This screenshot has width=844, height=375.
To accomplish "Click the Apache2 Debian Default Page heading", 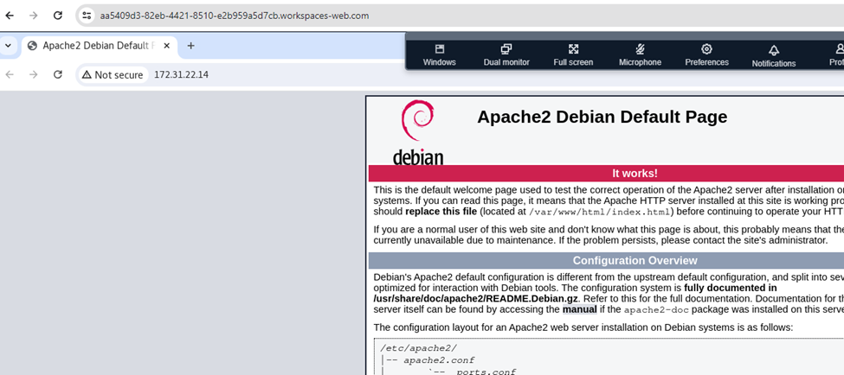I will (602, 117).
